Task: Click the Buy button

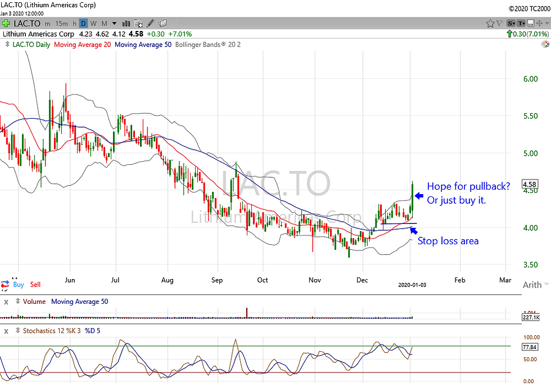Action: coord(18,284)
